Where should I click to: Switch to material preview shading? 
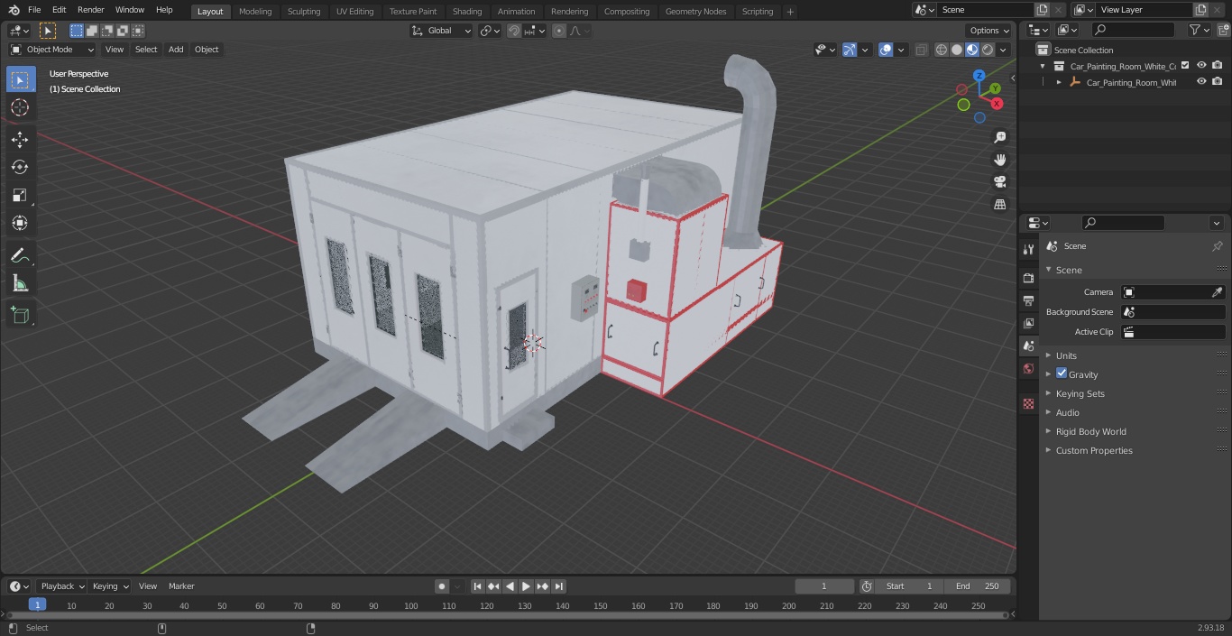972,50
